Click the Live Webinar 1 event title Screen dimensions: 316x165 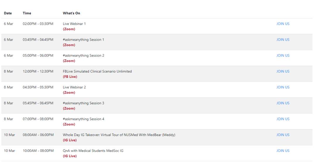74,24
